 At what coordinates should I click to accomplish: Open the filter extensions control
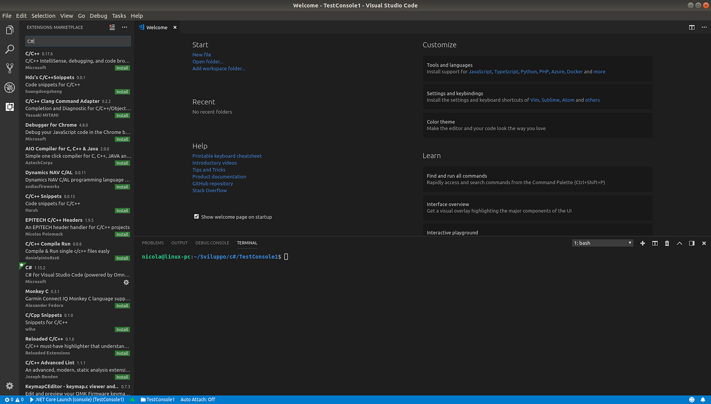click(x=112, y=27)
